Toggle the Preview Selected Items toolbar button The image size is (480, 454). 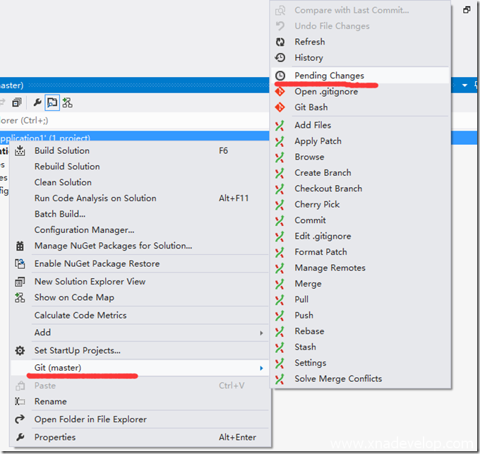[52, 103]
